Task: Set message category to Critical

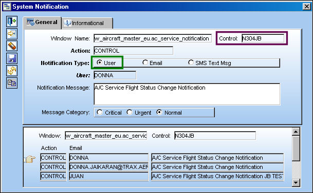Action: 109,113
